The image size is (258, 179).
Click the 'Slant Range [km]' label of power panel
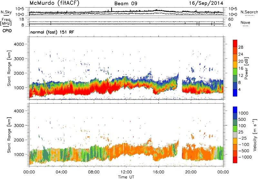pos(9,68)
